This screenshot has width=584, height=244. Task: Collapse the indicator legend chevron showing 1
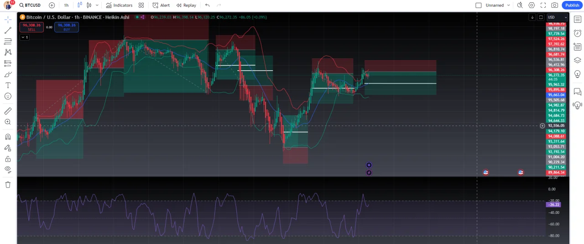click(25, 37)
